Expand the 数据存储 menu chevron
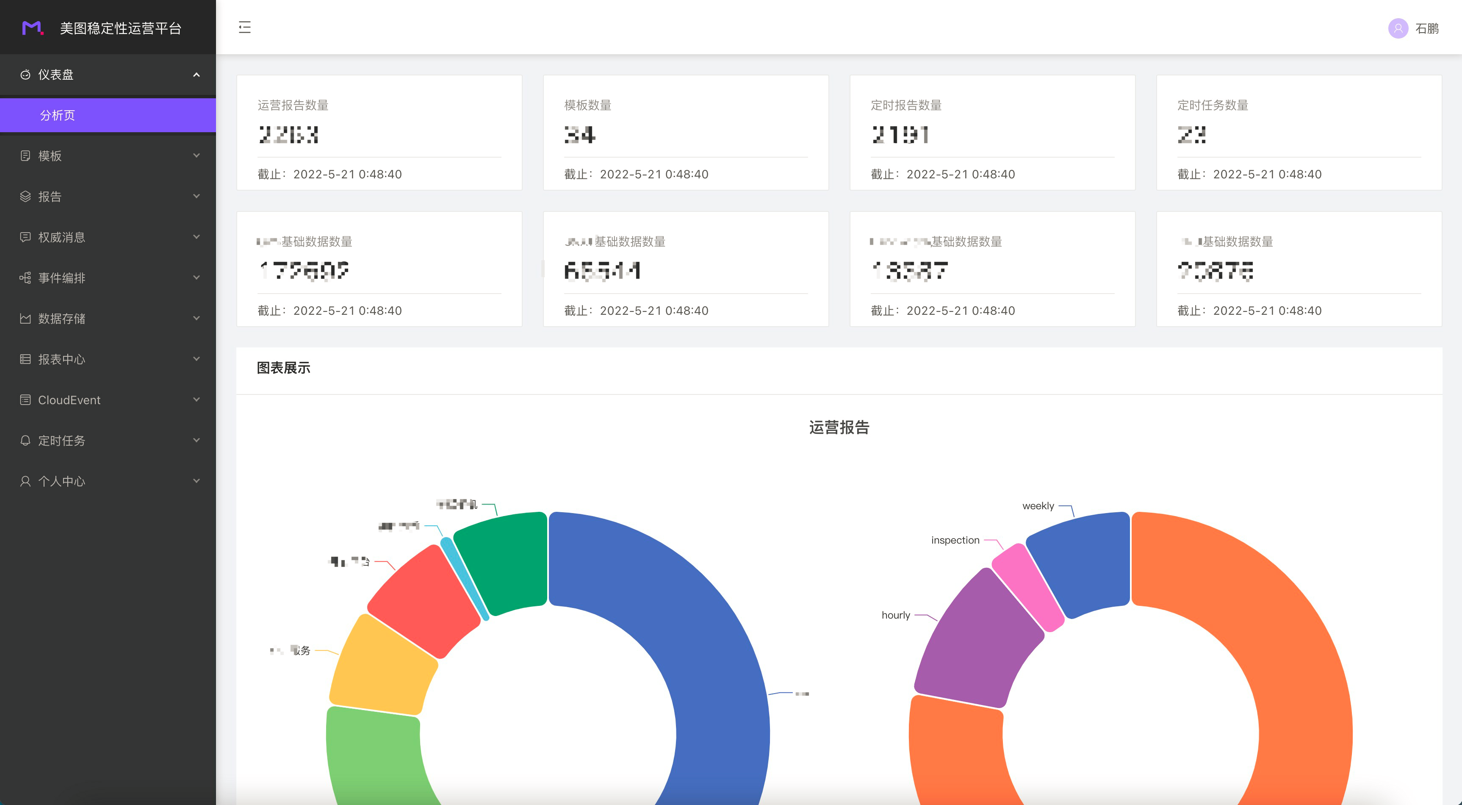This screenshot has height=805, width=1462. 197,318
